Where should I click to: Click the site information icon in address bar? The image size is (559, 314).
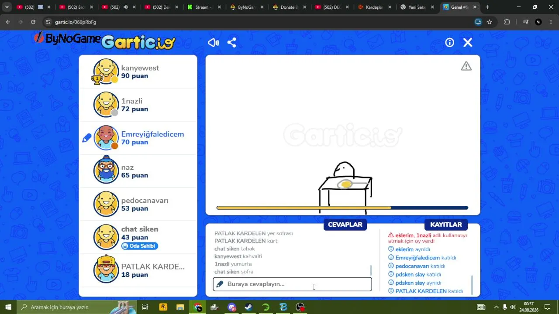tap(48, 22)
